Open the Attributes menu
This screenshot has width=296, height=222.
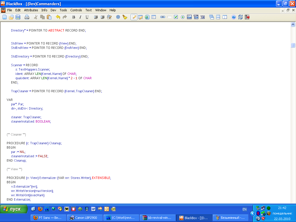point(31,10)
